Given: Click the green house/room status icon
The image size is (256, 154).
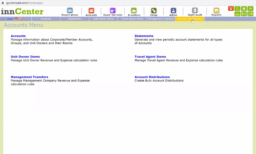Looking at the screenshot, I should [x=237, y=14].
